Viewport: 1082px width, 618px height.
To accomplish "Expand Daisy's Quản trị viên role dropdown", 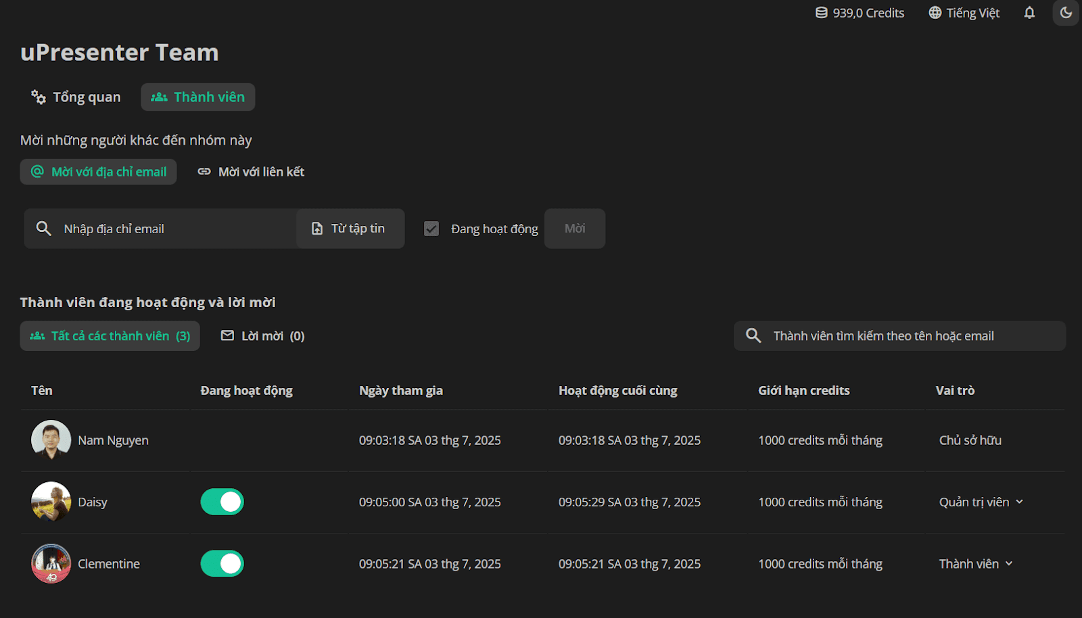I will coord(981,502).
